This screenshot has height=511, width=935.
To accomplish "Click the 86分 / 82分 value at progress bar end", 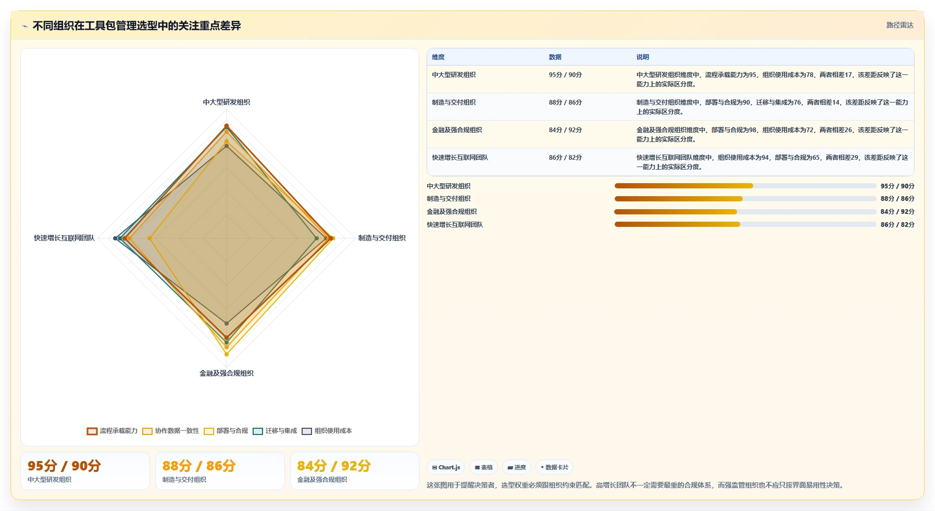I will [x=897, y=225].
